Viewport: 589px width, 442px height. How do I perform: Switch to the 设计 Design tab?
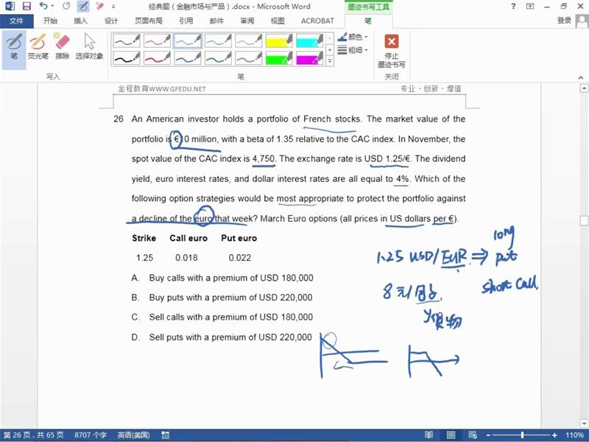[x=111, y=21]
